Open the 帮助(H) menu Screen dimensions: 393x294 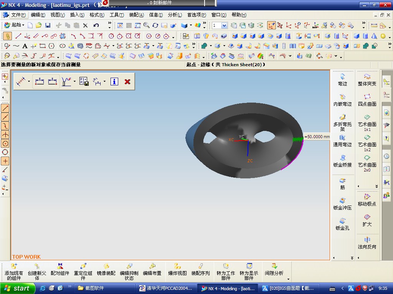pos(239,15)
